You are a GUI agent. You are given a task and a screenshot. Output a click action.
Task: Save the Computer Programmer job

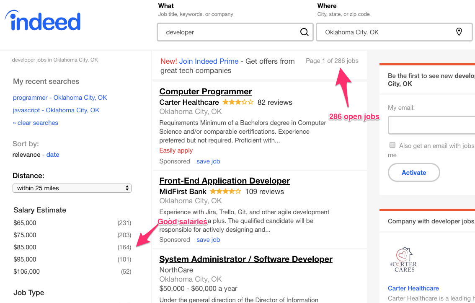pyautogui.click(x=208, y=161)
